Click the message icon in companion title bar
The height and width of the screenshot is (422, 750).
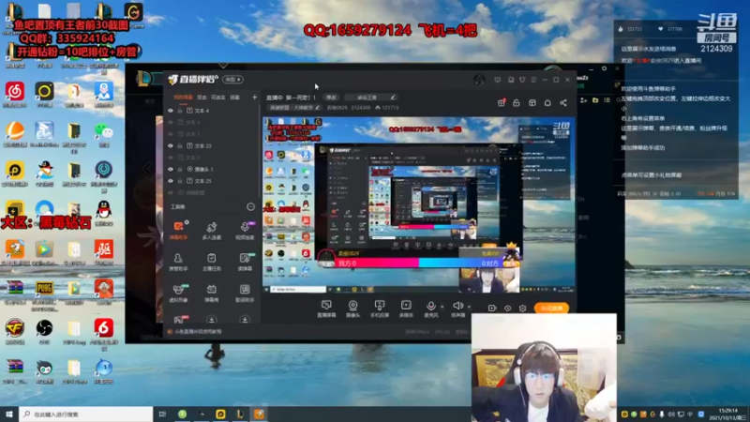point(498,80)
